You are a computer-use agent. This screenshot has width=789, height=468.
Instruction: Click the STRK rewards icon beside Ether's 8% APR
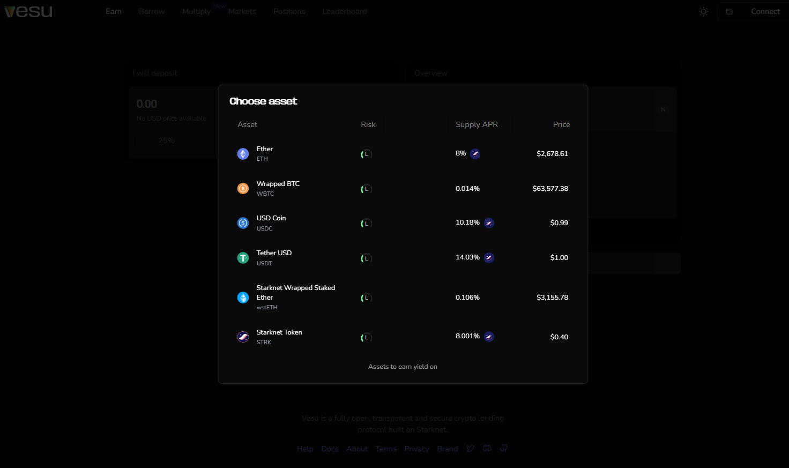pos(475,154)
